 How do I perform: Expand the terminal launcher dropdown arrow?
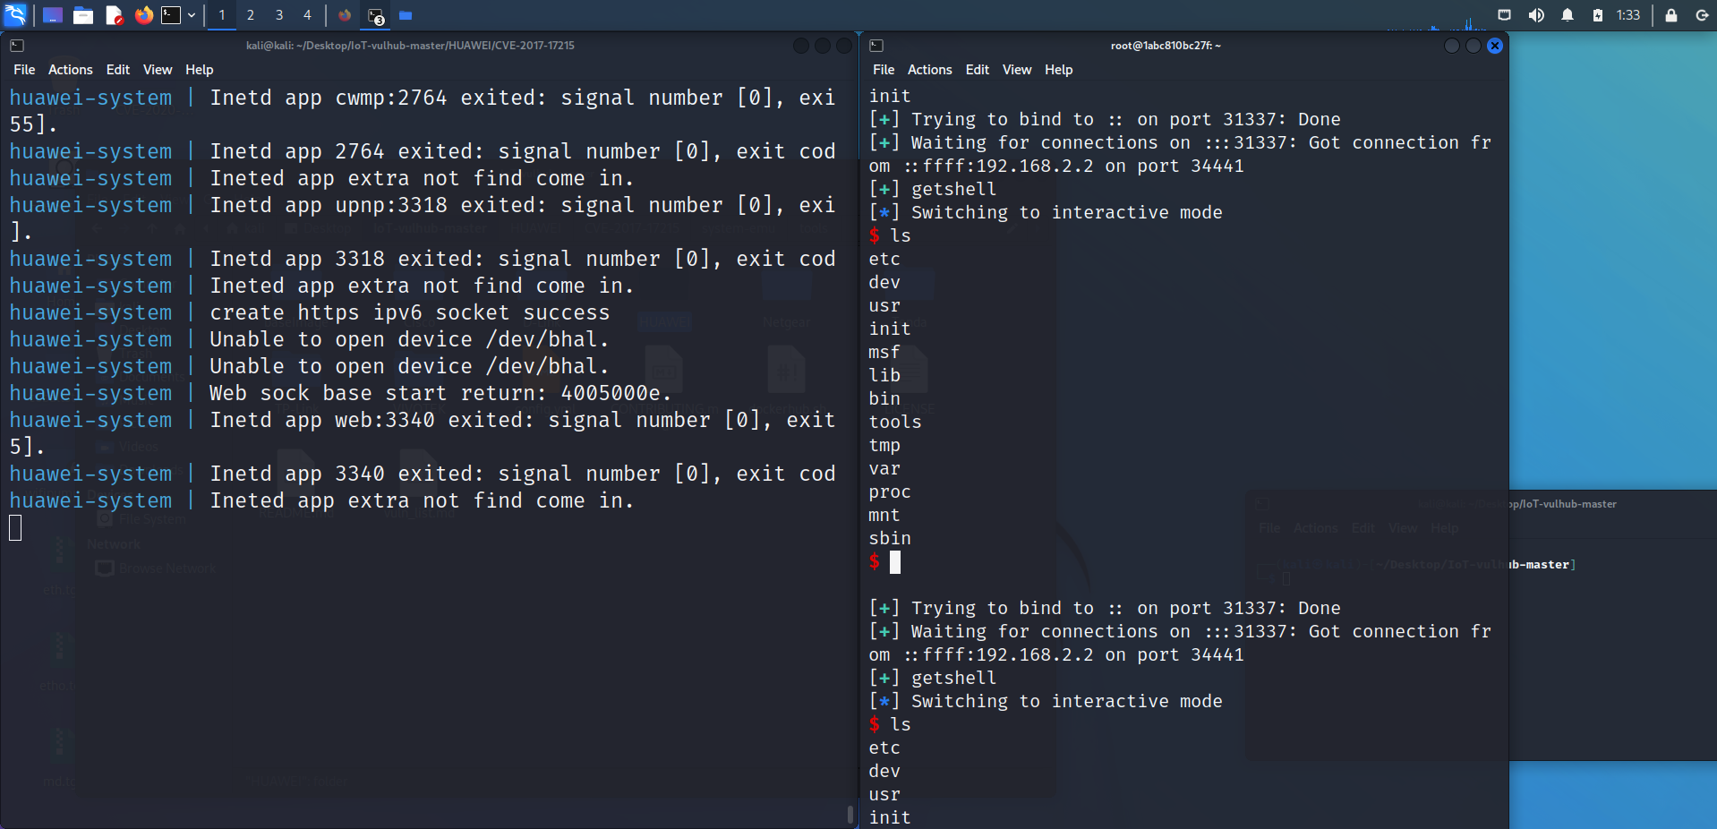click(x=192, y=15)
